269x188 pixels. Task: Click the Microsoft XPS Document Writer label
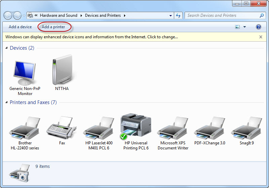(x=173, y=146)
